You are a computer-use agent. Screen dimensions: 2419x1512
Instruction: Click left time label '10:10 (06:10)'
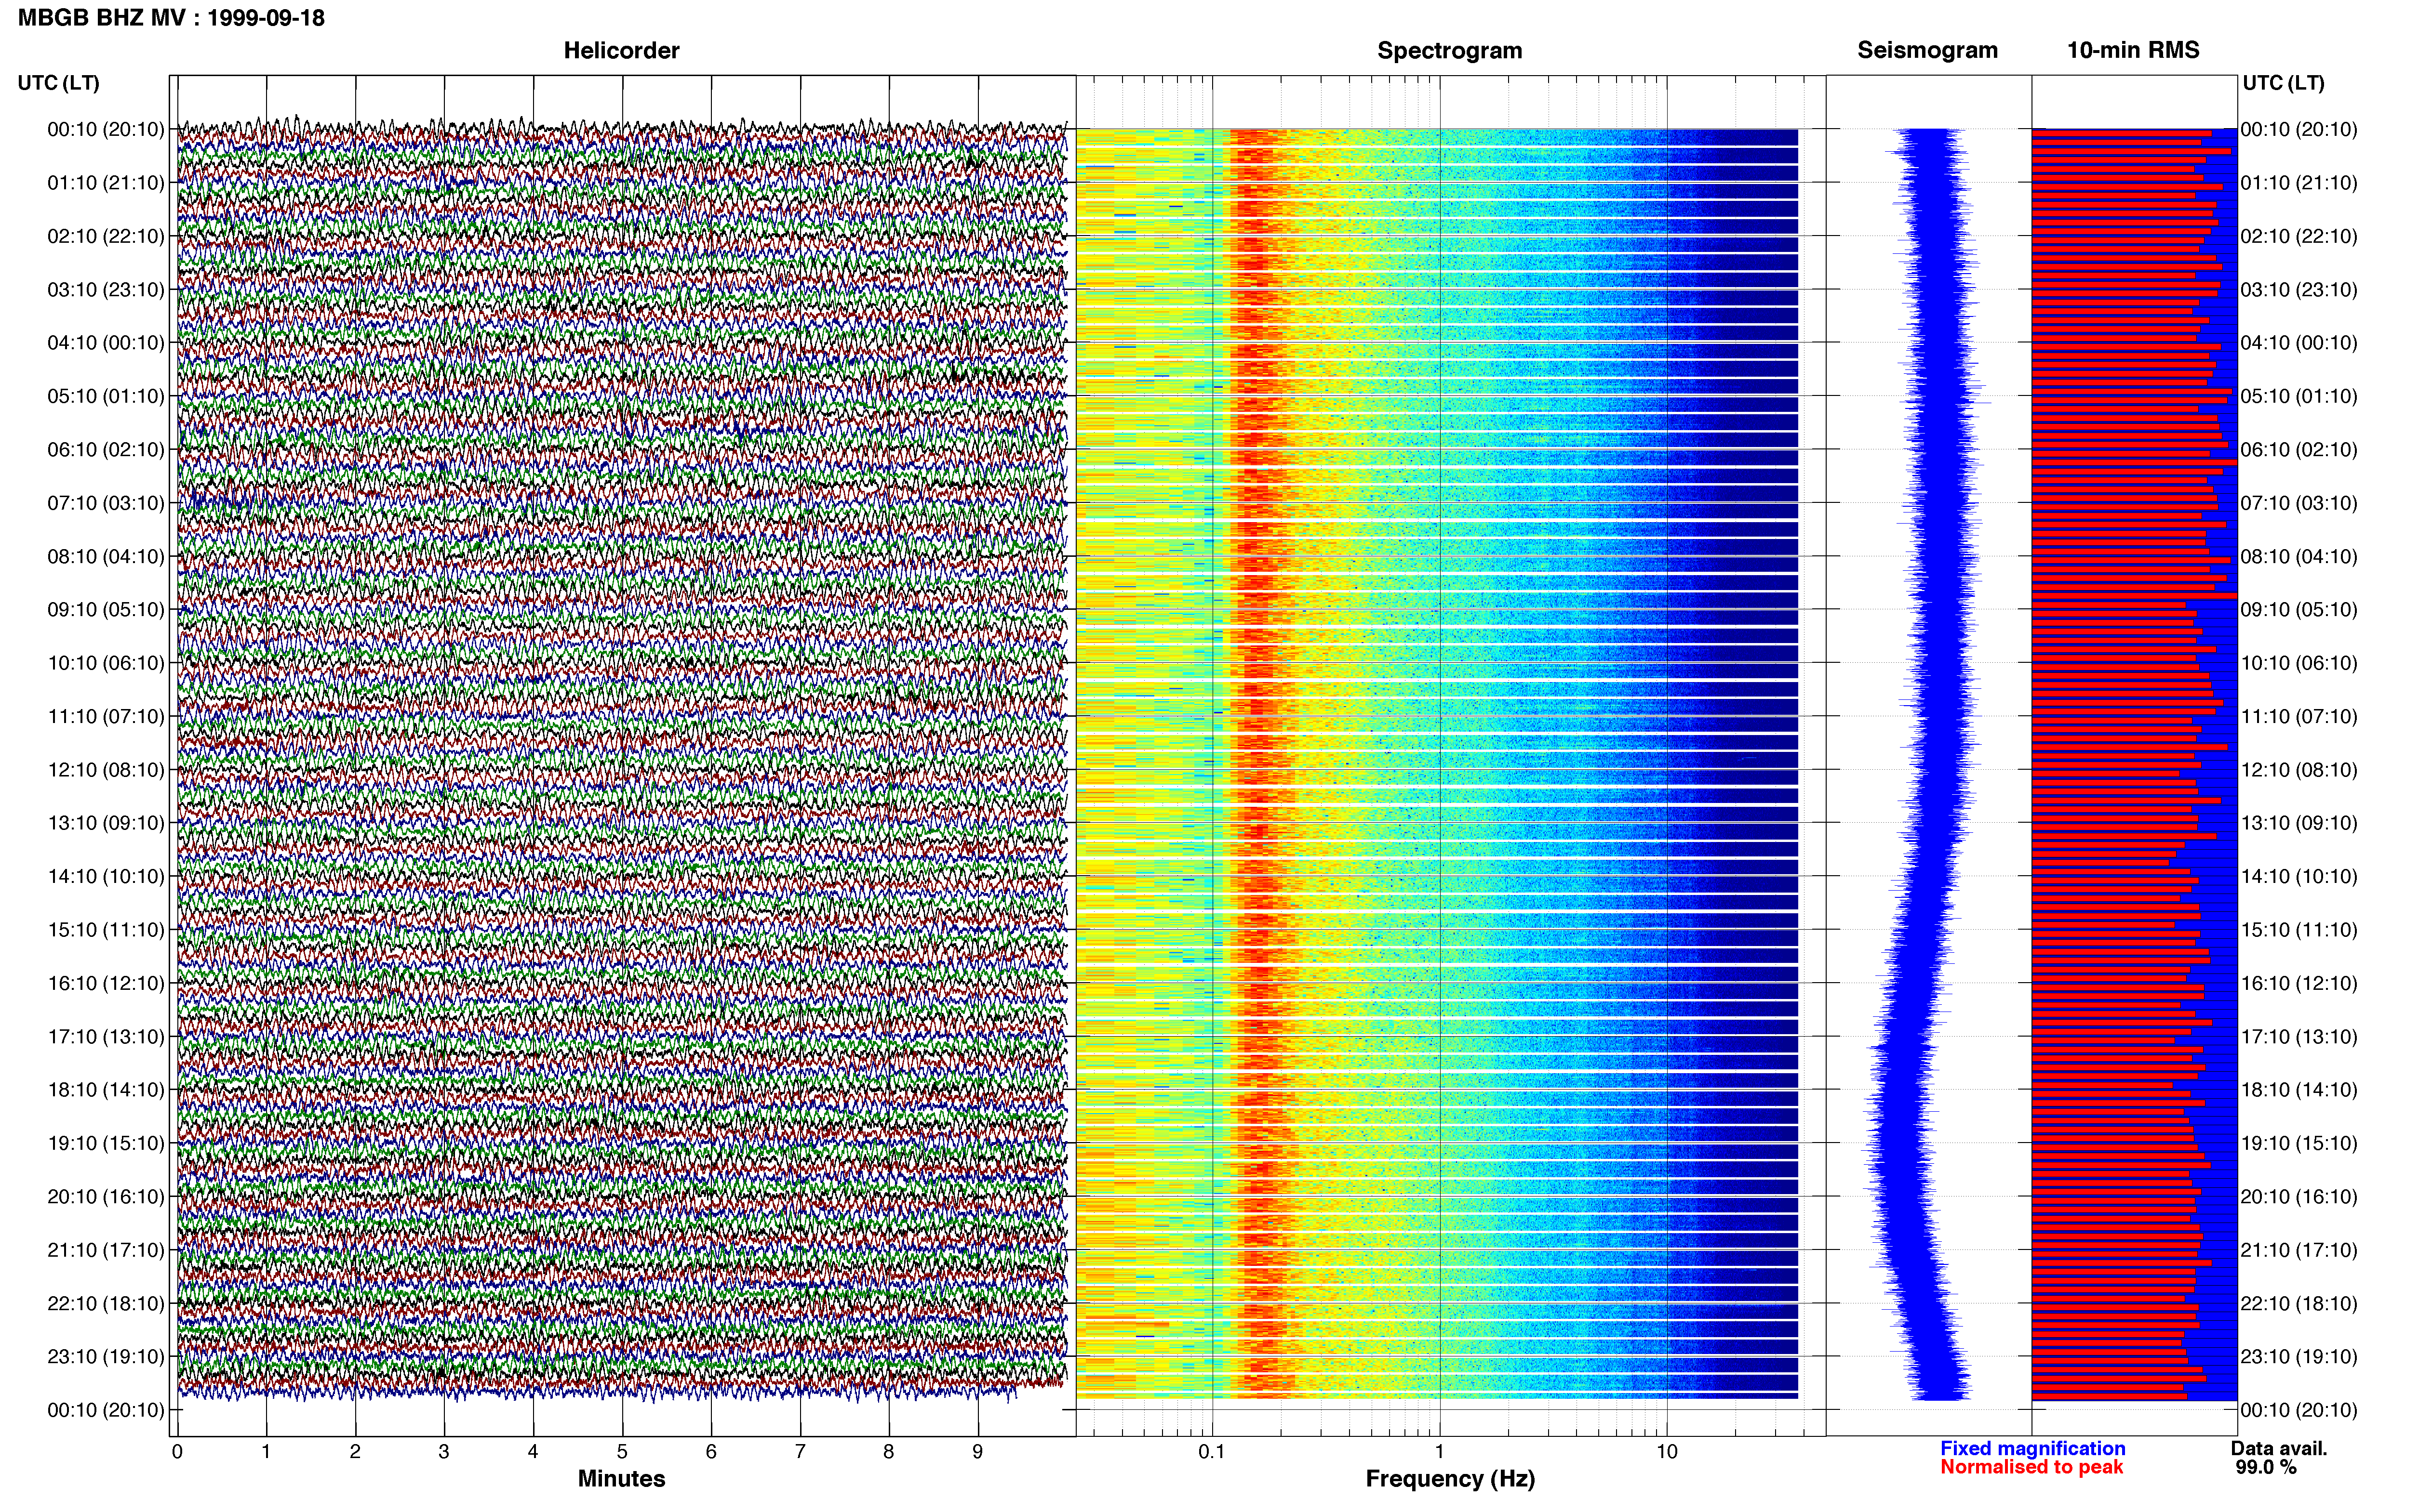tap(106, 663)
